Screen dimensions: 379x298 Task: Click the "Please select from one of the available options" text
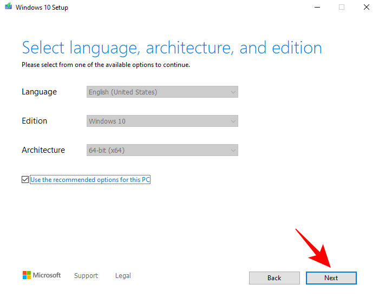(106, 65)
